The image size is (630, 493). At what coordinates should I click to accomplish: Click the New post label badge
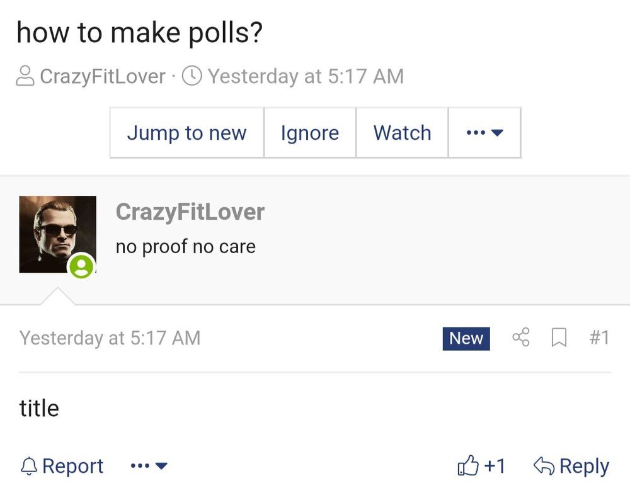466,338
